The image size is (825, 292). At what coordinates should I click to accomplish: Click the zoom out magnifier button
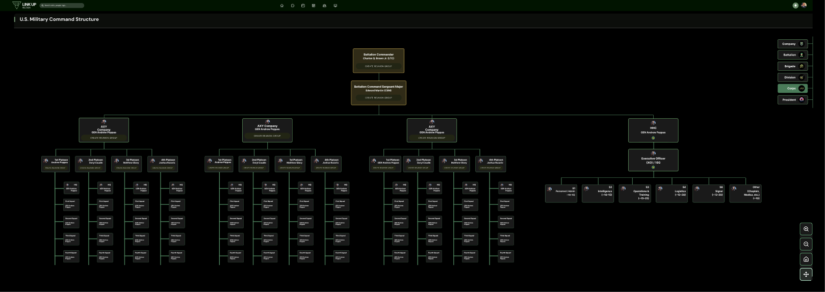(x=806, y=244)
